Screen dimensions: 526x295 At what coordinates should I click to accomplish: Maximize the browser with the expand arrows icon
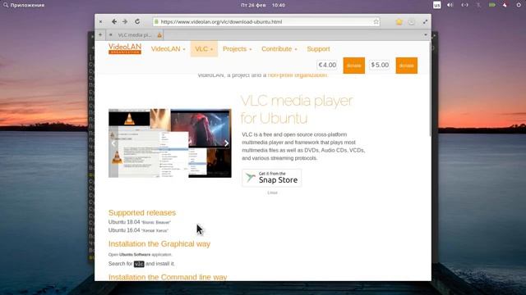[425, 22]
